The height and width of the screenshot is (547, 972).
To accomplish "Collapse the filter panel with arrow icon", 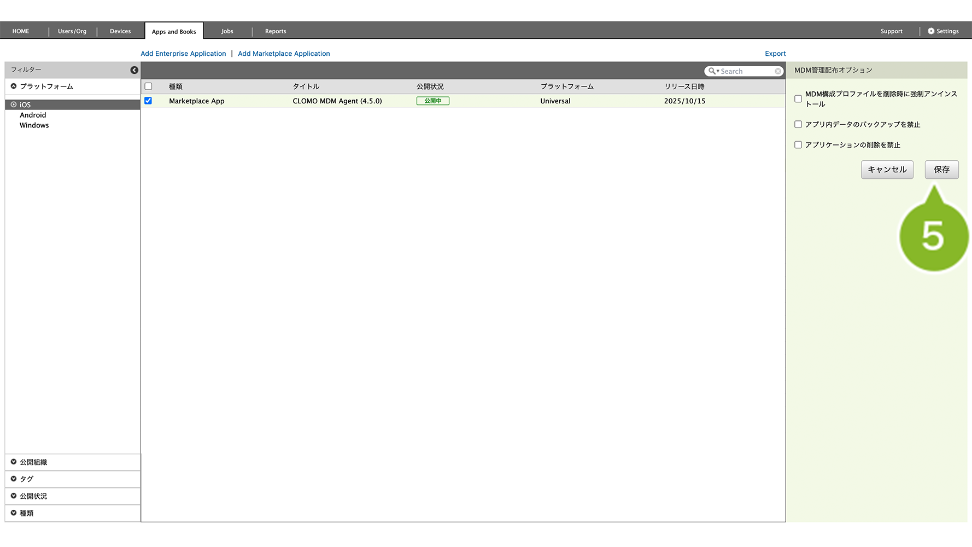I will 134,70.
